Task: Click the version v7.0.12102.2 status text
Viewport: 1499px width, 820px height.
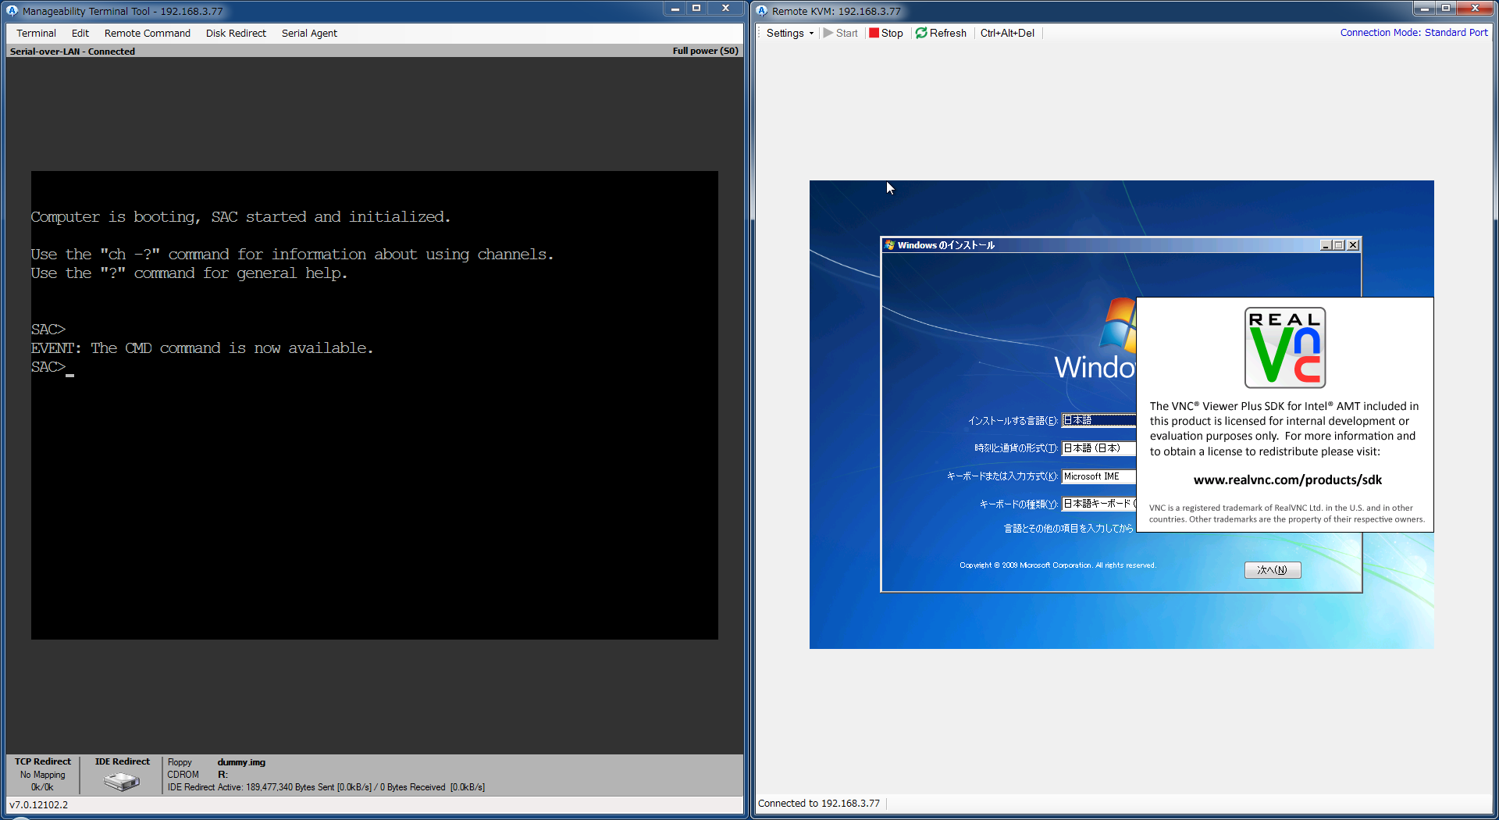Action: pos(39,804)
